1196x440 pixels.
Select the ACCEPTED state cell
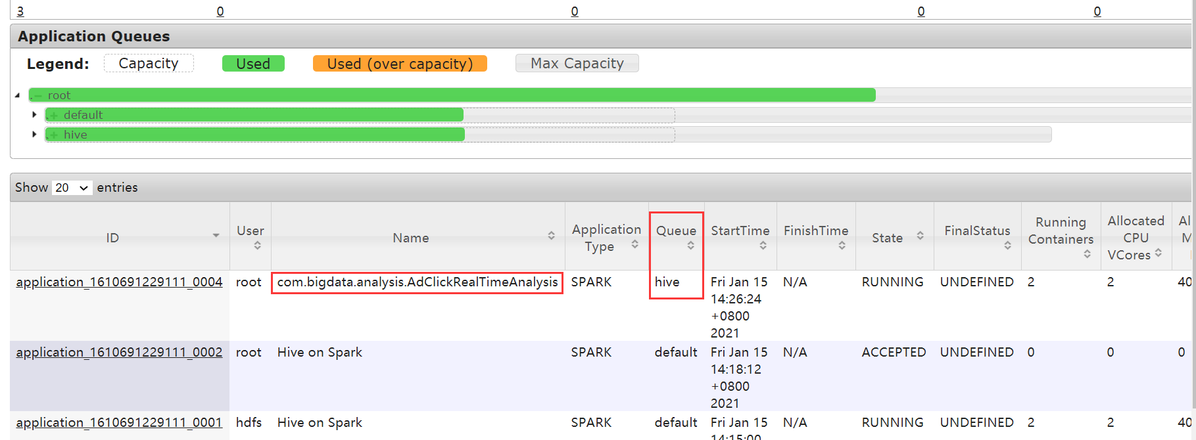point(894,352)
